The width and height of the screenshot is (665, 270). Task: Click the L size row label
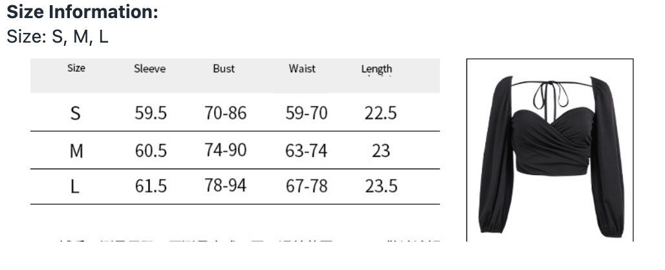pos(74,186)
